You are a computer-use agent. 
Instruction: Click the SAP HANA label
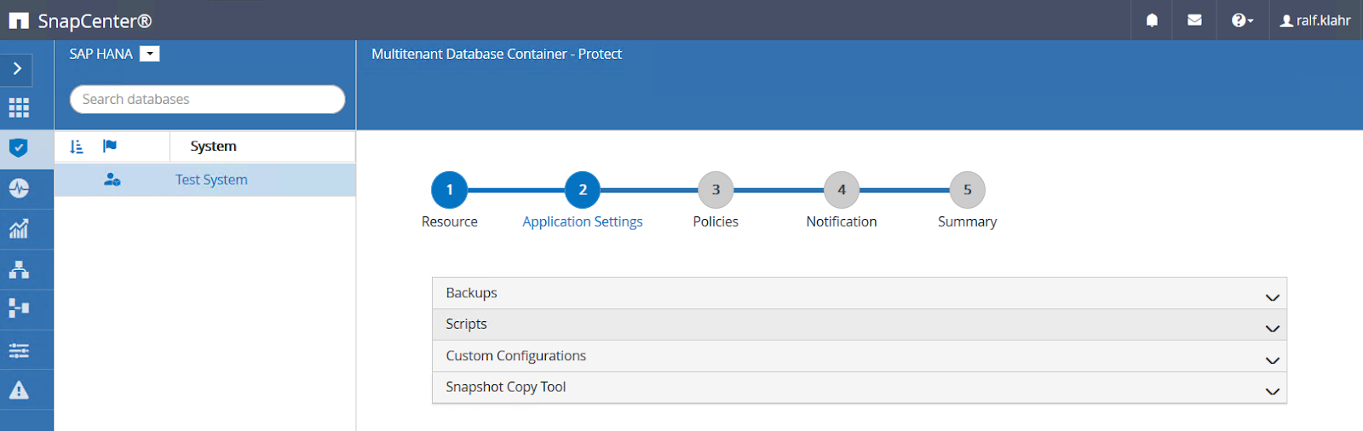click(x=101, y=54)
